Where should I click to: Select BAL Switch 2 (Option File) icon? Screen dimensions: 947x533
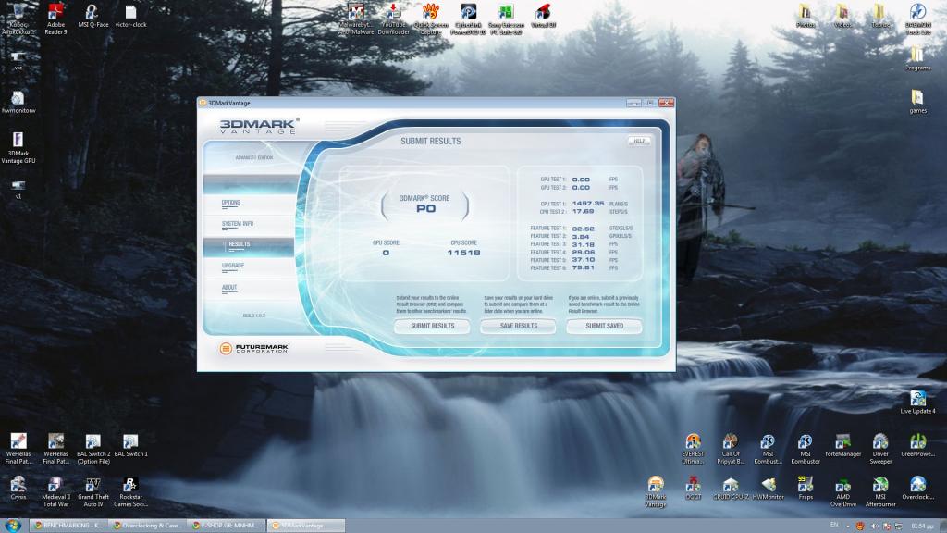tap(93, 449)
